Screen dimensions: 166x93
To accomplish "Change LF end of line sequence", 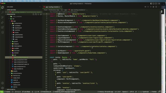I will click(136, 92).
